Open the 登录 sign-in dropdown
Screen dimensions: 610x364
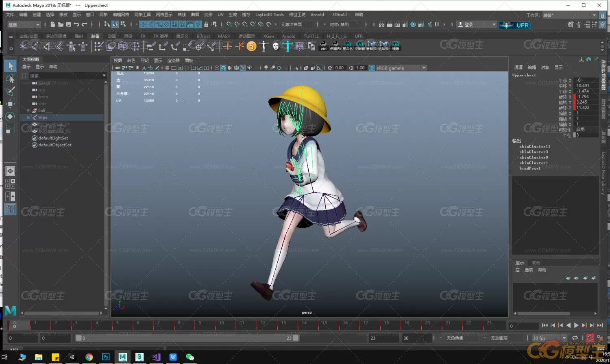point(477,24)
